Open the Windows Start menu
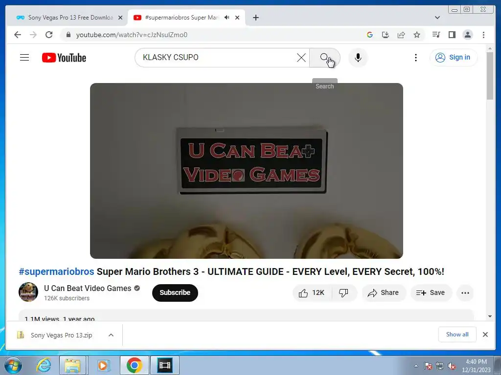This screenshot has height=375, width=501. coord(13,365)
